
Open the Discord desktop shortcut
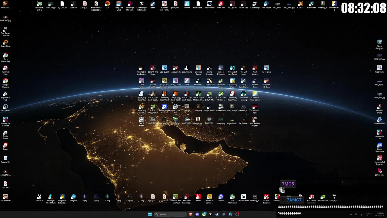click(x=221, y=198)
